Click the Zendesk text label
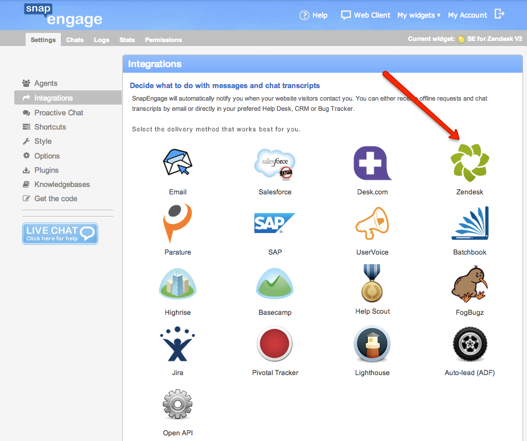The height and width of the screenshot is (441, 527). click(x=470, y=192)
